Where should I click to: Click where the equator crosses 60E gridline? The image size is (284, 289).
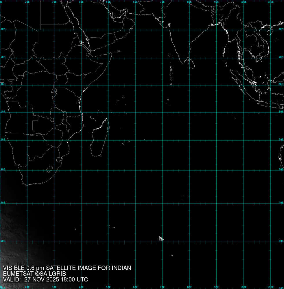click(135, 85)
